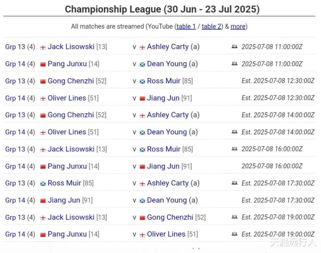Click the stream icon for Lisowski v Gong Chenzhi
Screen dimensions: 321x253
(x=234, y=217)
